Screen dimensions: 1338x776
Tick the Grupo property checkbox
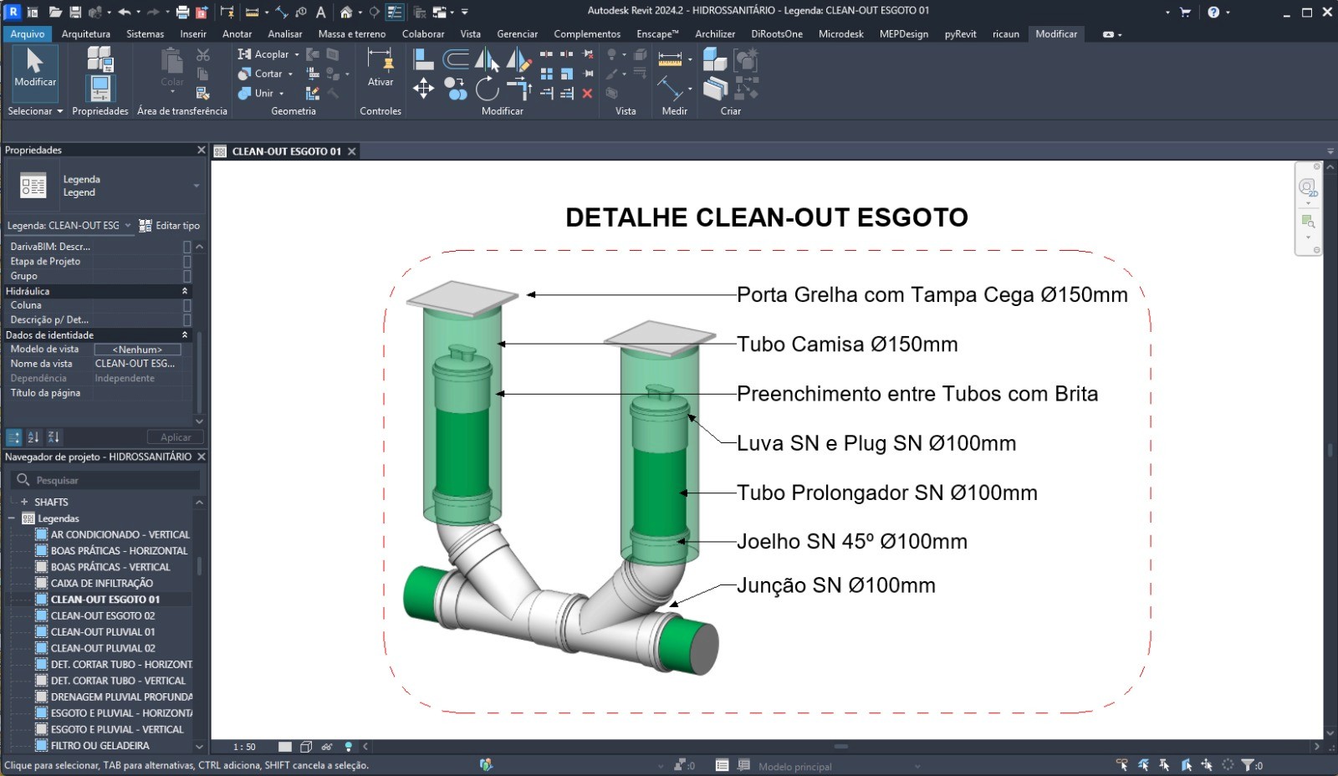pyautogui.click(x=187, y=276)
